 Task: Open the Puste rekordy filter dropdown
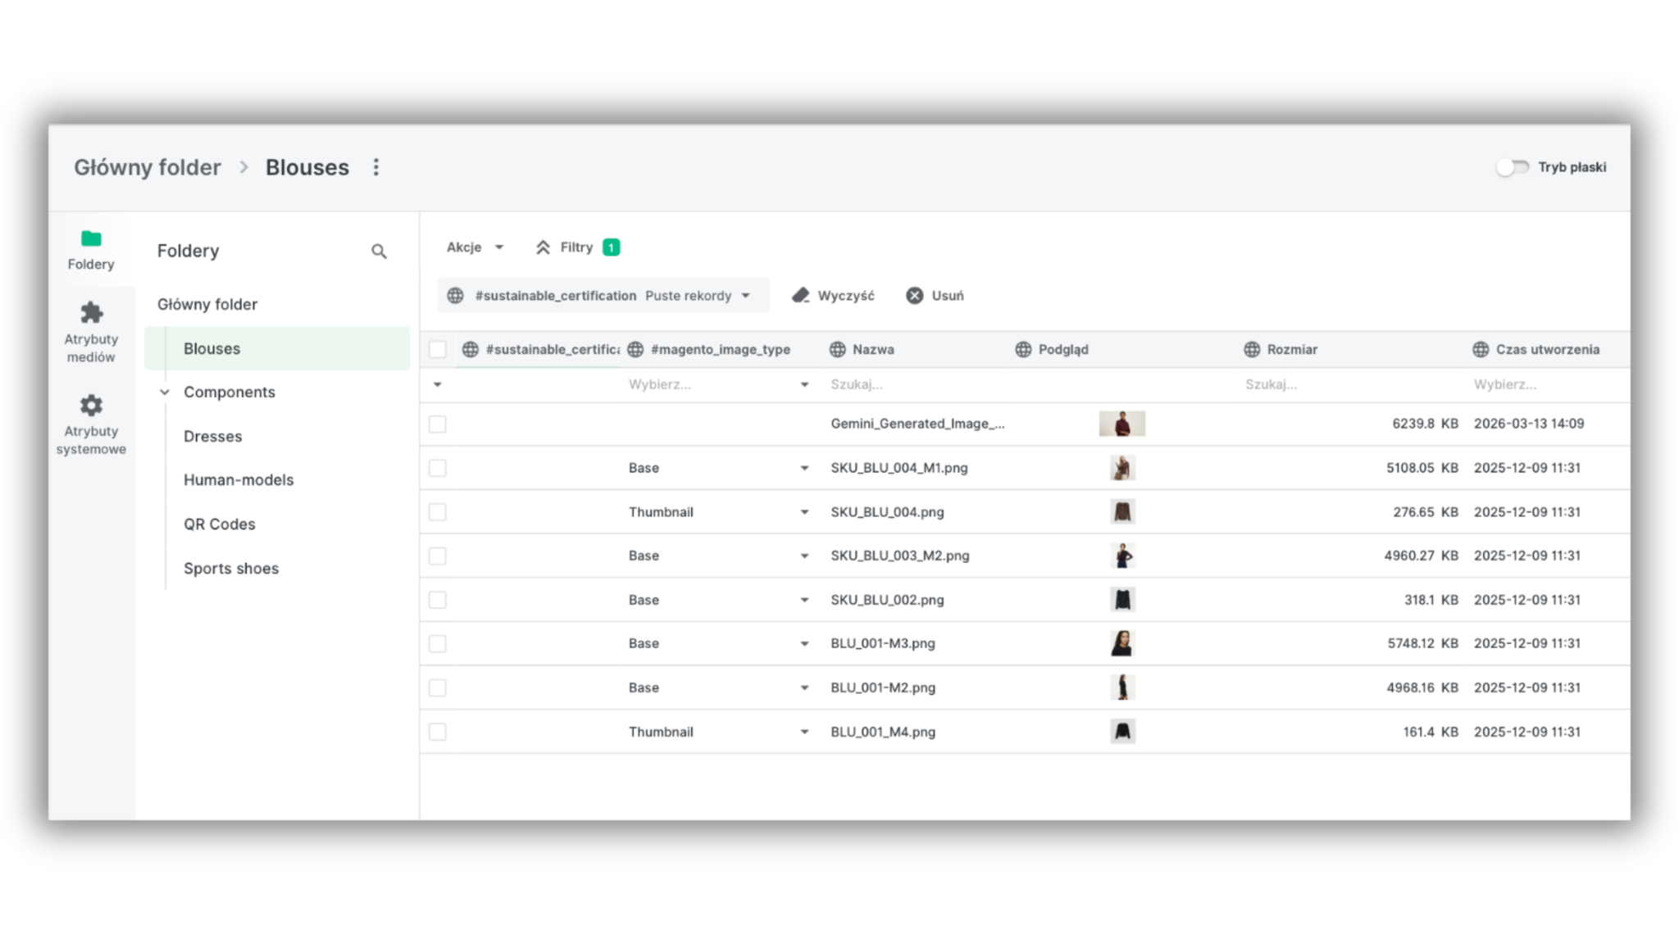(698, 296)
